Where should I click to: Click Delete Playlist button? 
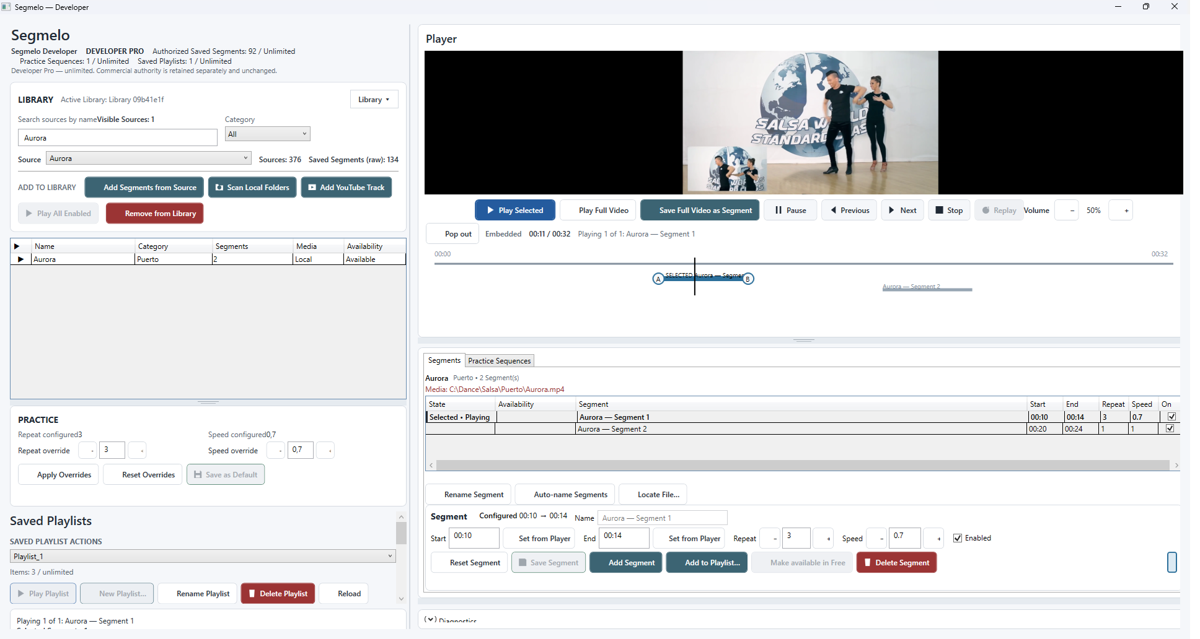tap(278, 594)
